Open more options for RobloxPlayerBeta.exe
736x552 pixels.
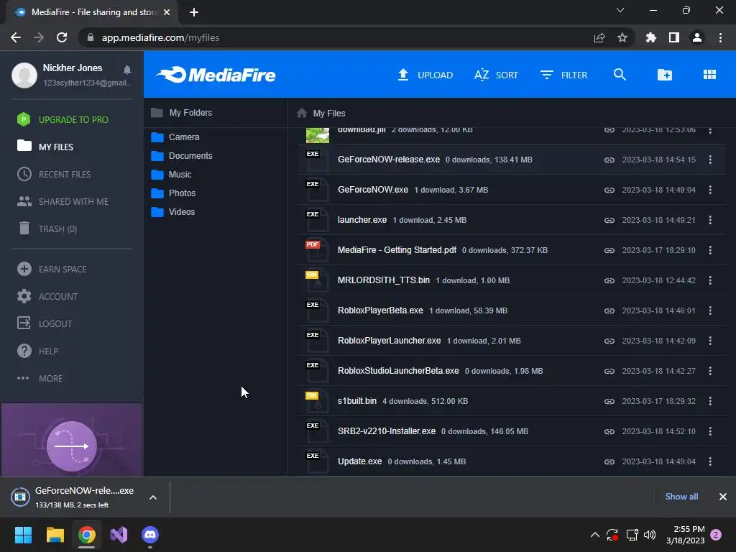tap(710, 310)
